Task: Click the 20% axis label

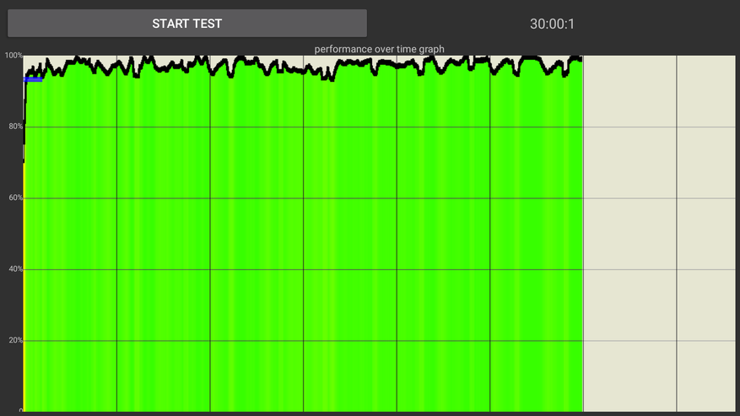Action: [x=15, y=340]
